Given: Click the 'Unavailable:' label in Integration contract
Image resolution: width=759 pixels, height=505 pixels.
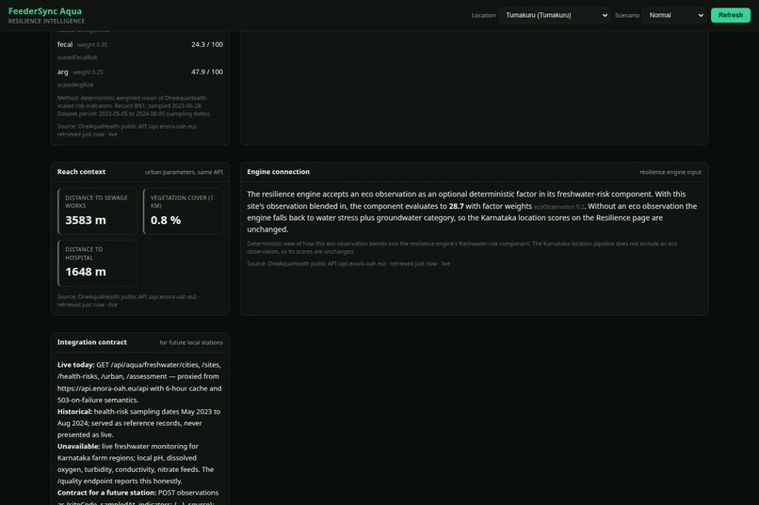Looking at the screenshot, I should (78, 447).
